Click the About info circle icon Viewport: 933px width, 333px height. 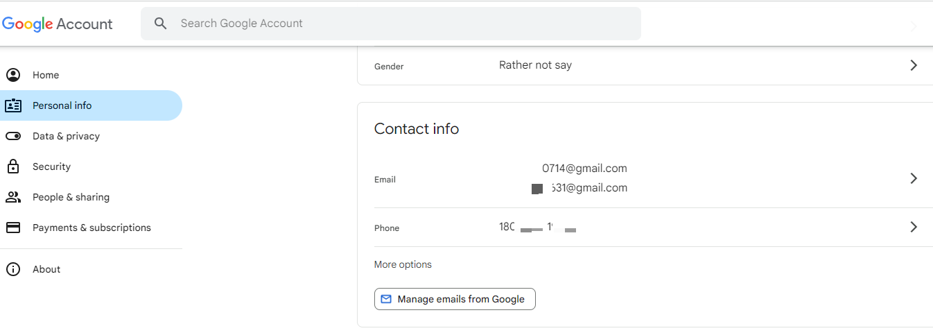(12, 269)
